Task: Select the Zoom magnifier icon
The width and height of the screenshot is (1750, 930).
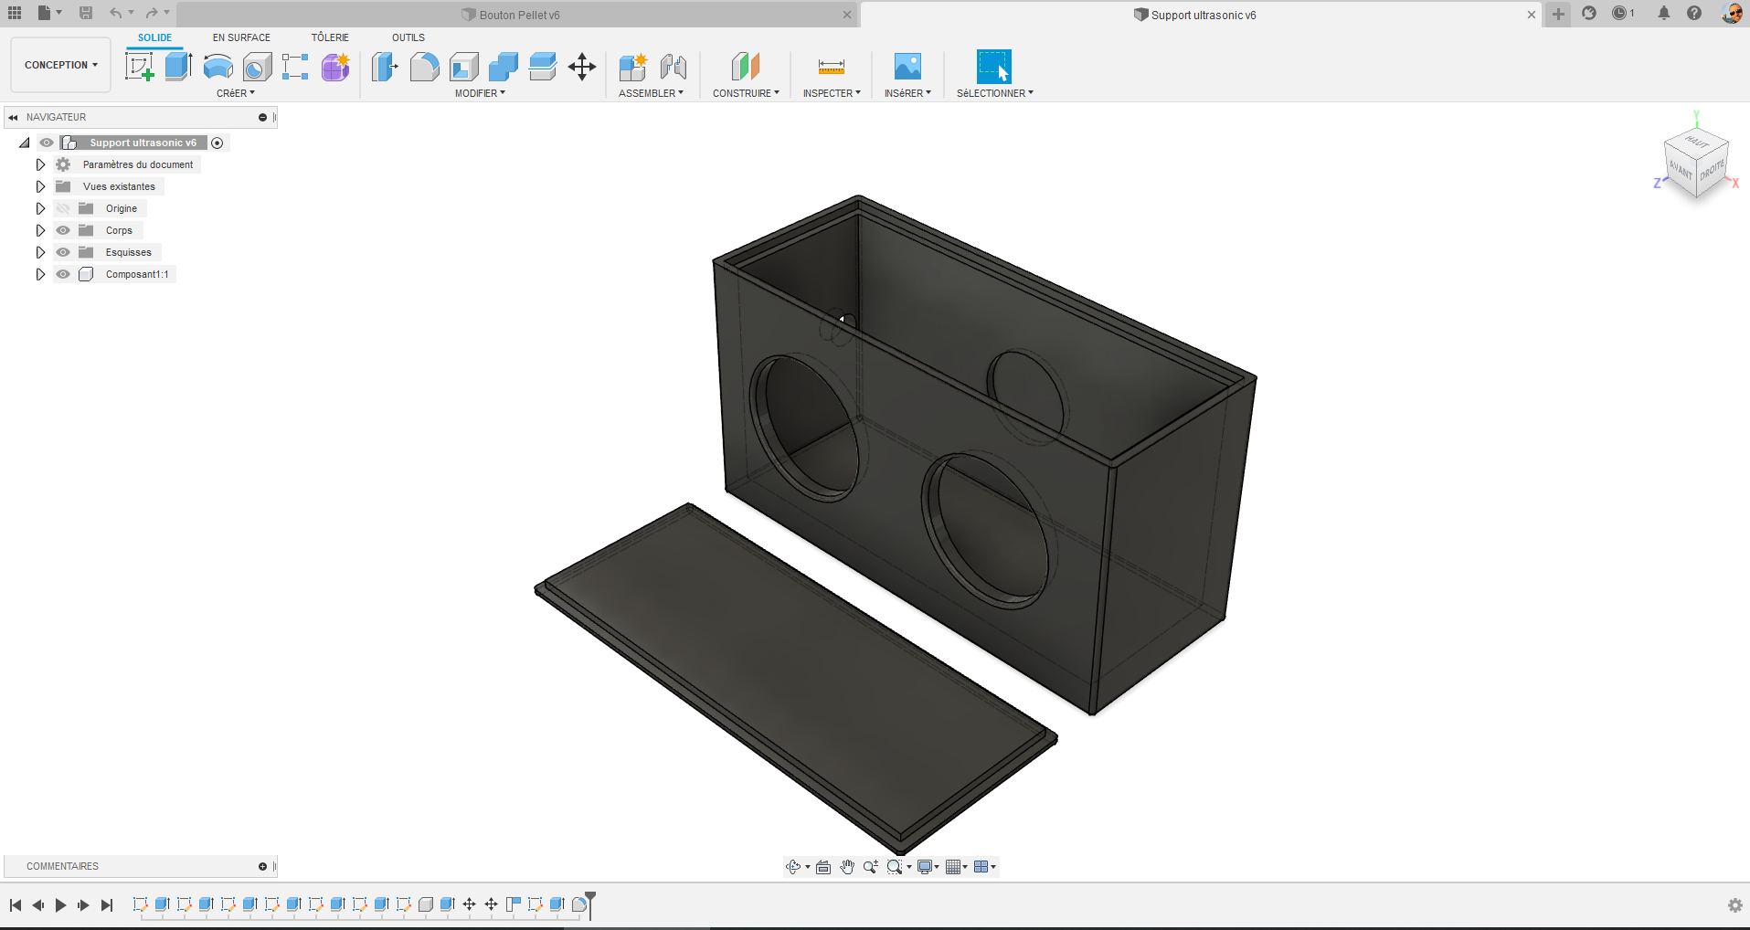Action: pos(871,867)
